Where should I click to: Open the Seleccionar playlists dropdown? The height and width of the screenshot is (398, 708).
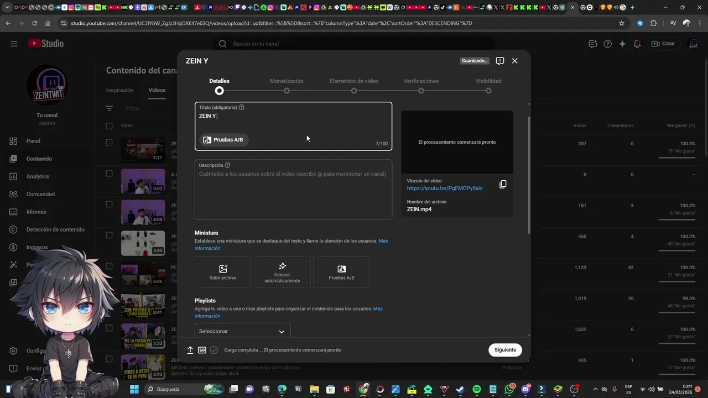point(242,331)
